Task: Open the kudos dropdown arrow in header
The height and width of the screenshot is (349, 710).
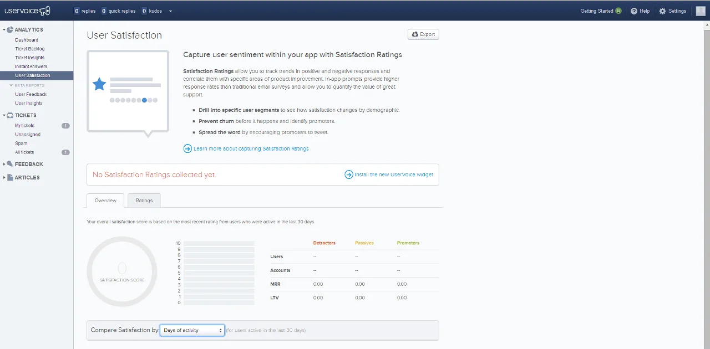Action: [x=170, y=11]
